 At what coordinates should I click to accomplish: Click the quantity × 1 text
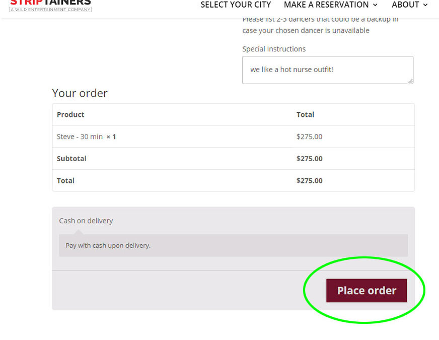111,137
